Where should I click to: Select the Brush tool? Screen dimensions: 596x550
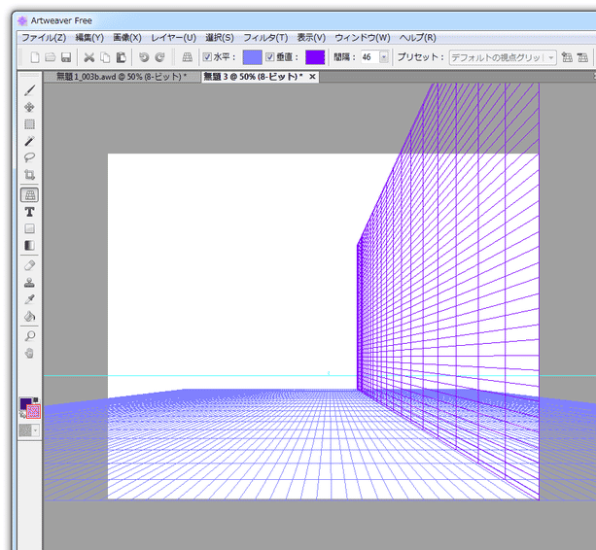click(x=29, y=90)
